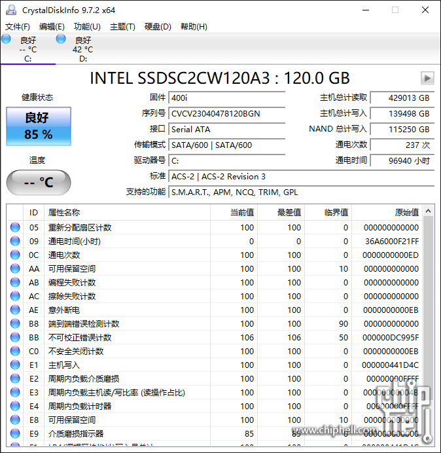Open the 硬盘(D) menu

click(x=158, y=27)
